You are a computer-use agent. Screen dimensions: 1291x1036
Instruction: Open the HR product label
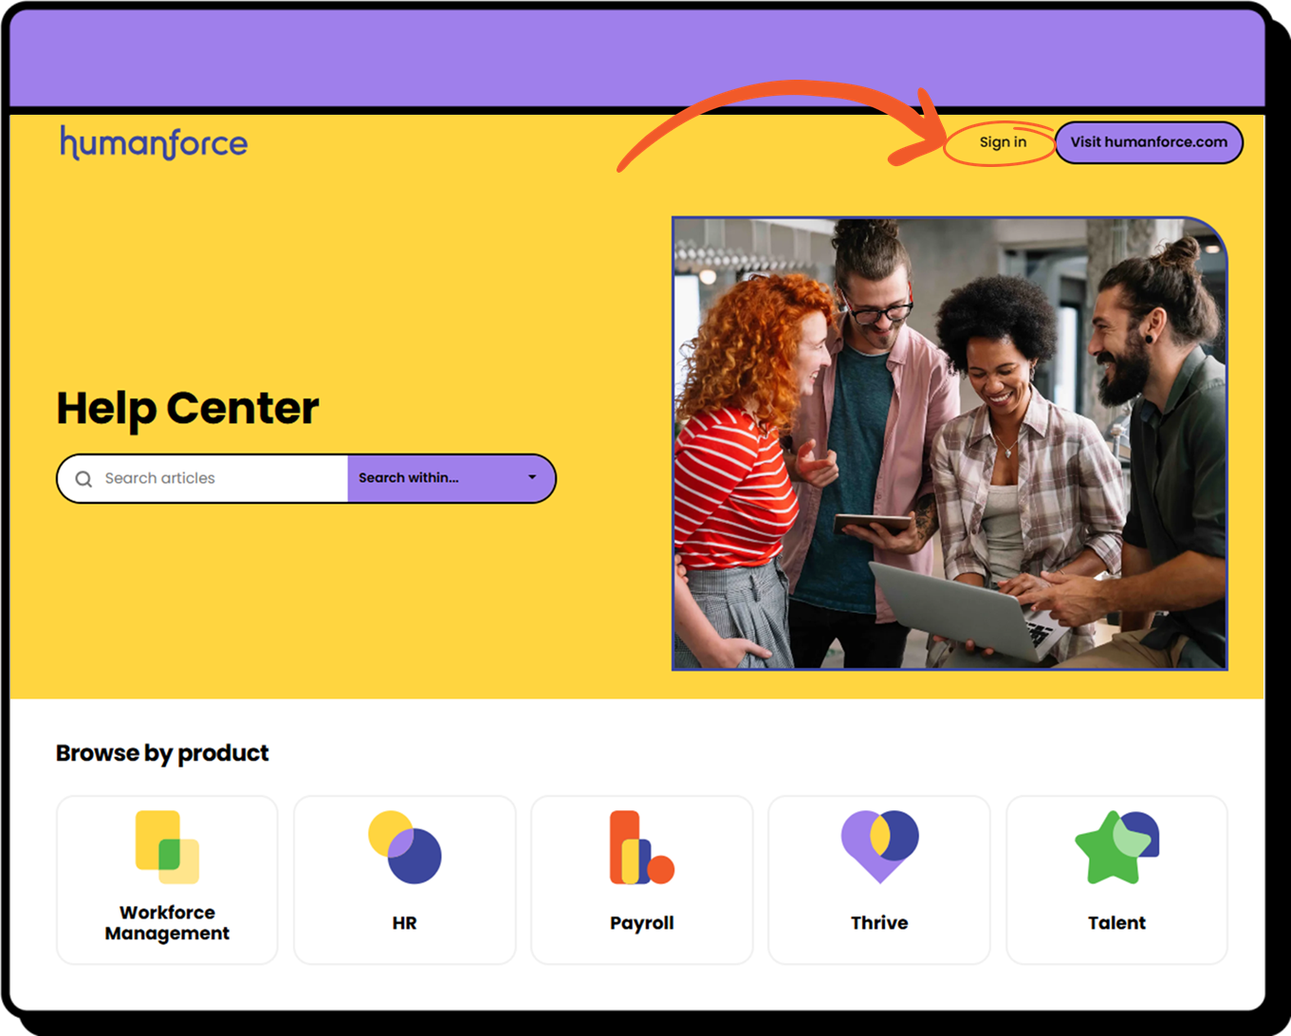404,923
